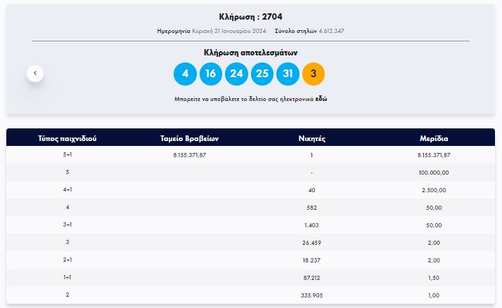Click the 8.155.371,87 prize pool value
This screenshot has height=308, width=502.
(x=189, y=155)
